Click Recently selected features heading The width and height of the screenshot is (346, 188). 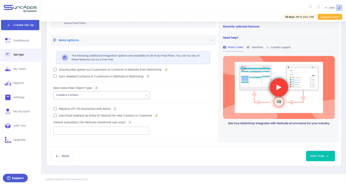[x=241, y=27]
